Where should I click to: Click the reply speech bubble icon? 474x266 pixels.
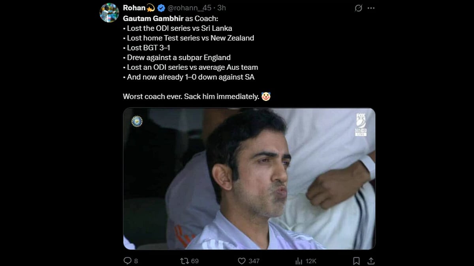coord(128,260)
